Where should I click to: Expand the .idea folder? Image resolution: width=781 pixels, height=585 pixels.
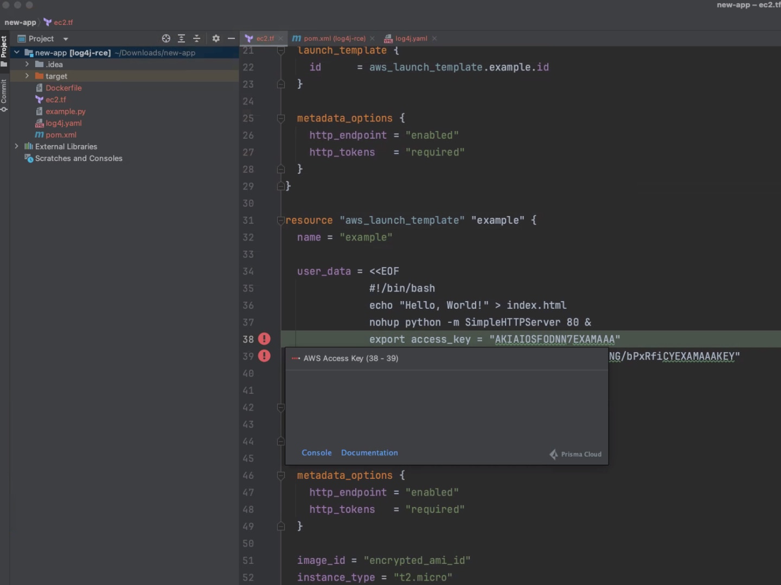[x=27, y=64]
